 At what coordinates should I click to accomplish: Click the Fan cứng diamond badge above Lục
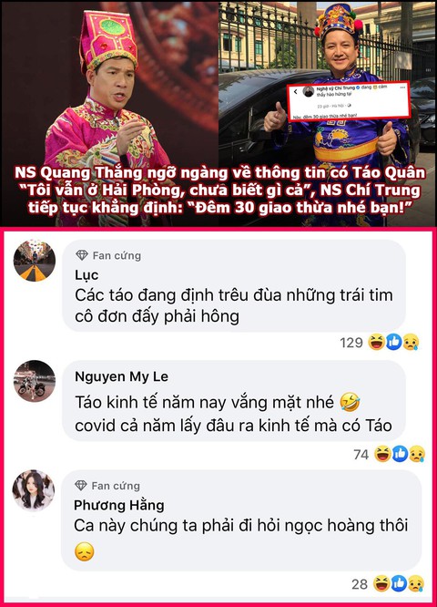point(82,255)
